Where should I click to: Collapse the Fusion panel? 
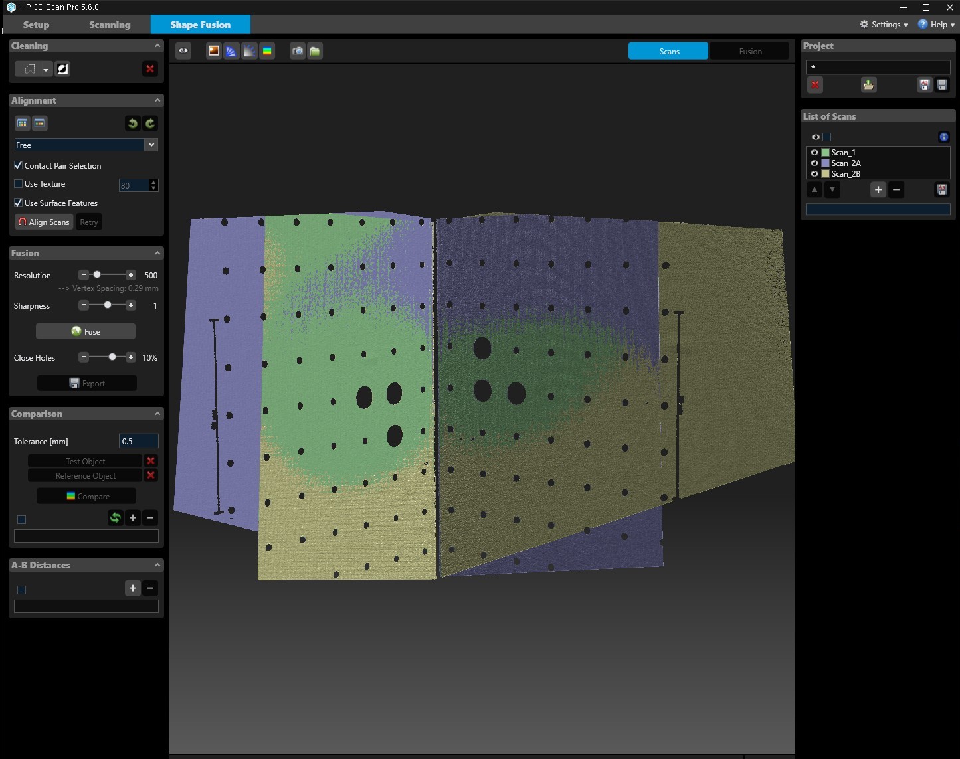coord(157,253)
